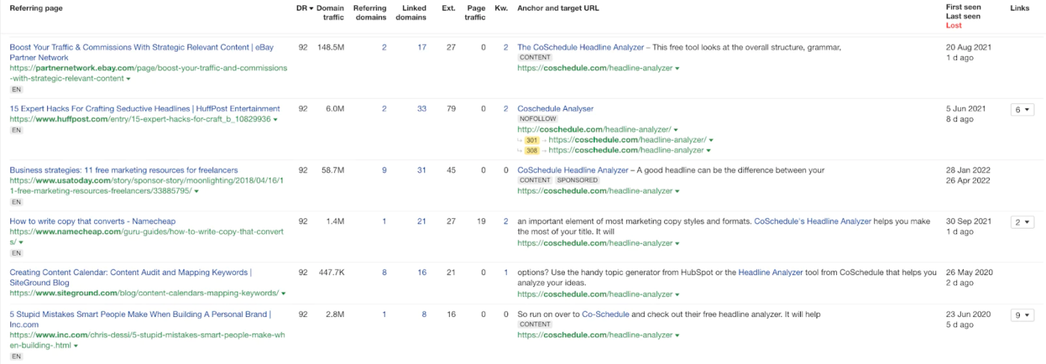This screenshot has width=1046, height=364.
Task: Click Page traffic column header
Action: pyautogui.click(x=476, y=13)
